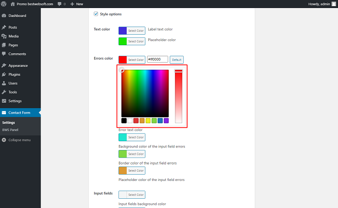Open Contact Form Settings submenu

[8, 122]
